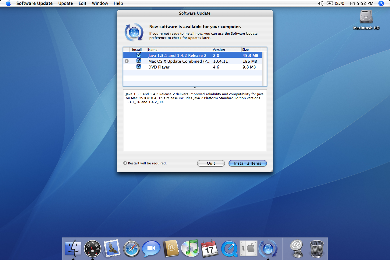Click the restart-required arrow icon near Quit
The width and height of the screenshot is (390, 260).
[x=125, y=163]
